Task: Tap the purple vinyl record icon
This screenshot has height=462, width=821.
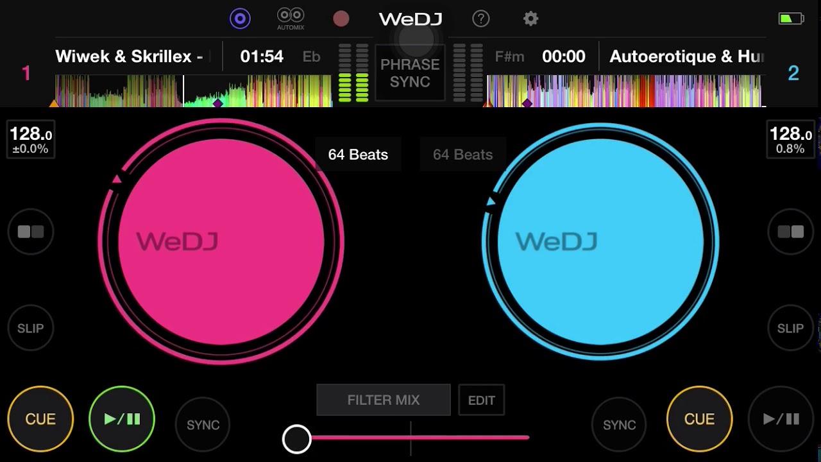Action: (x=240, y=19)
